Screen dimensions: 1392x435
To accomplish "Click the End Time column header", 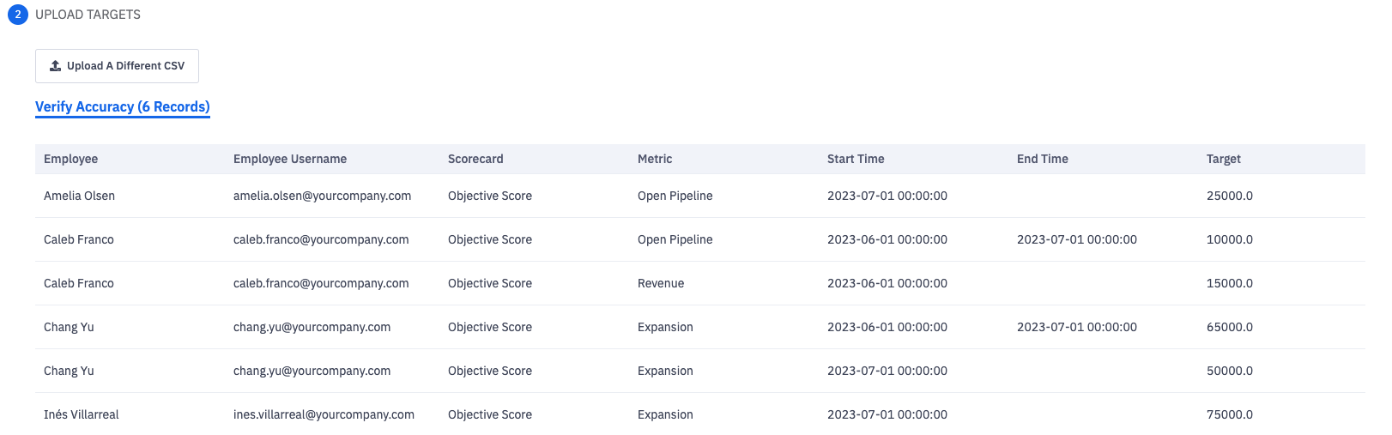I will pyautogui.click(x=1043, y=159).
